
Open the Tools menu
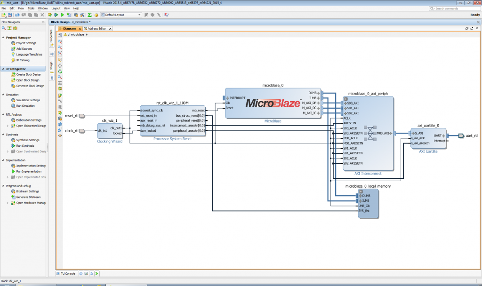31,8
